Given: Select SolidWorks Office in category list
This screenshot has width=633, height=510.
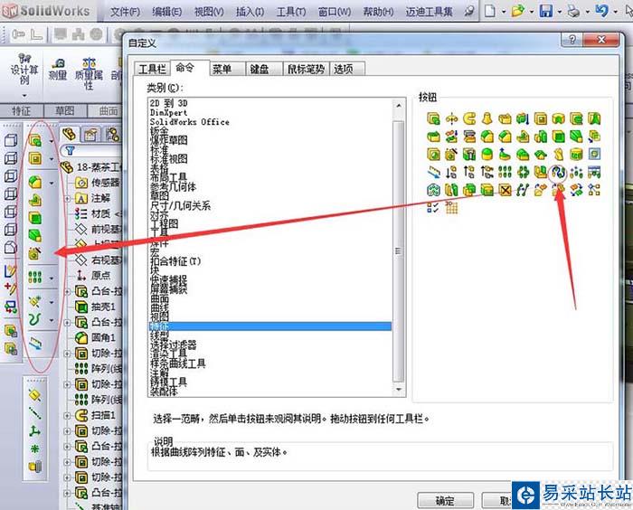Looking at the screenshot, I should (189, 122).
